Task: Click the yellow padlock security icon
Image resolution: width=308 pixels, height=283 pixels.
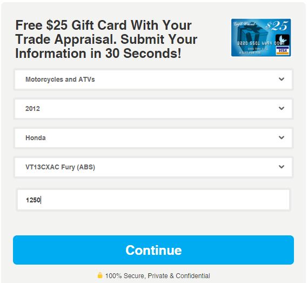Action: pyautogui.click(x=100, y=275)
